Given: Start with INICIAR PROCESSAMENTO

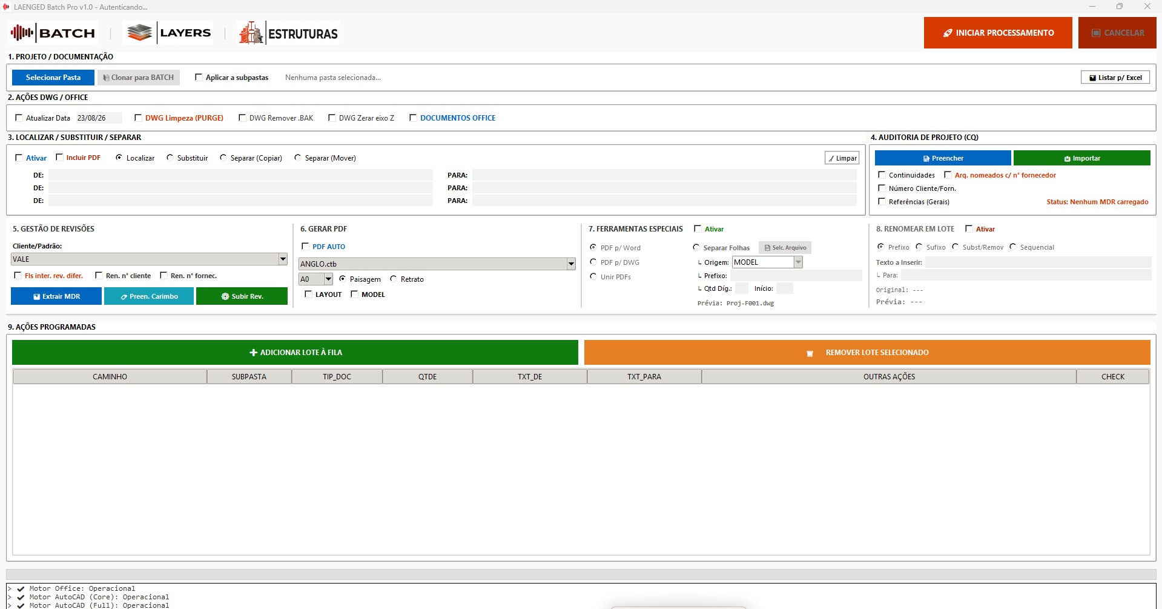Looking at the screenshot, I should click(998, 33).
